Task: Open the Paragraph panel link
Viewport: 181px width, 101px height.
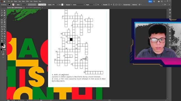Action: point(105,5)
